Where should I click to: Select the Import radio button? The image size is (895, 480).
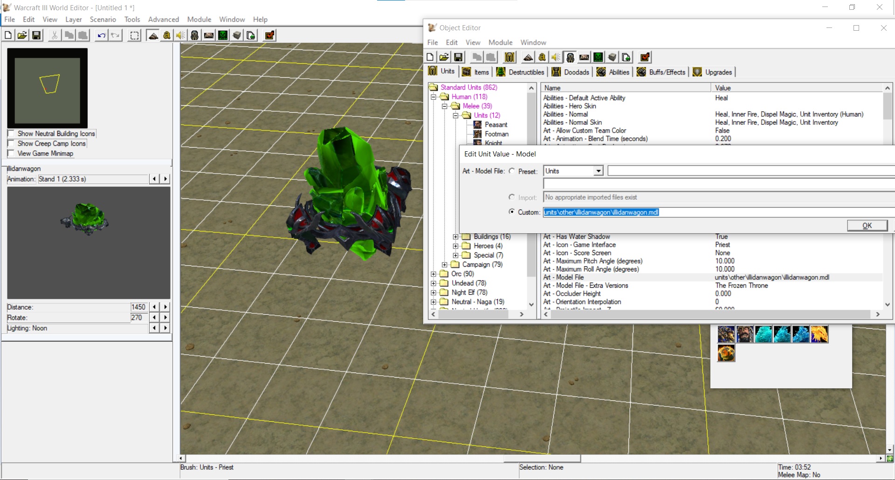point(512,197)
